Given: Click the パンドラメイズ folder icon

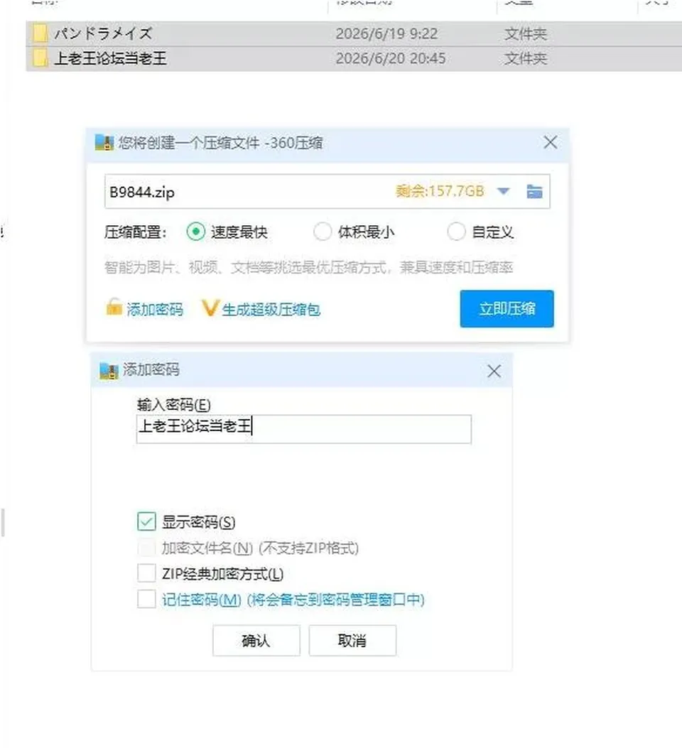Looking at the screenshot, I should 40,33.
